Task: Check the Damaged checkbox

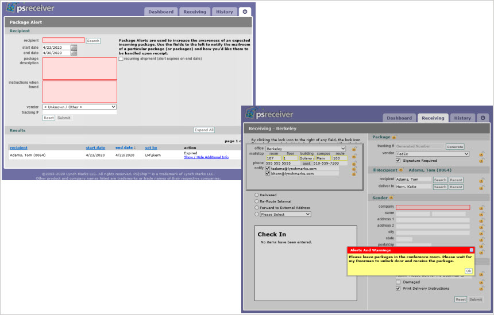Action: click(x=398, y=282)
